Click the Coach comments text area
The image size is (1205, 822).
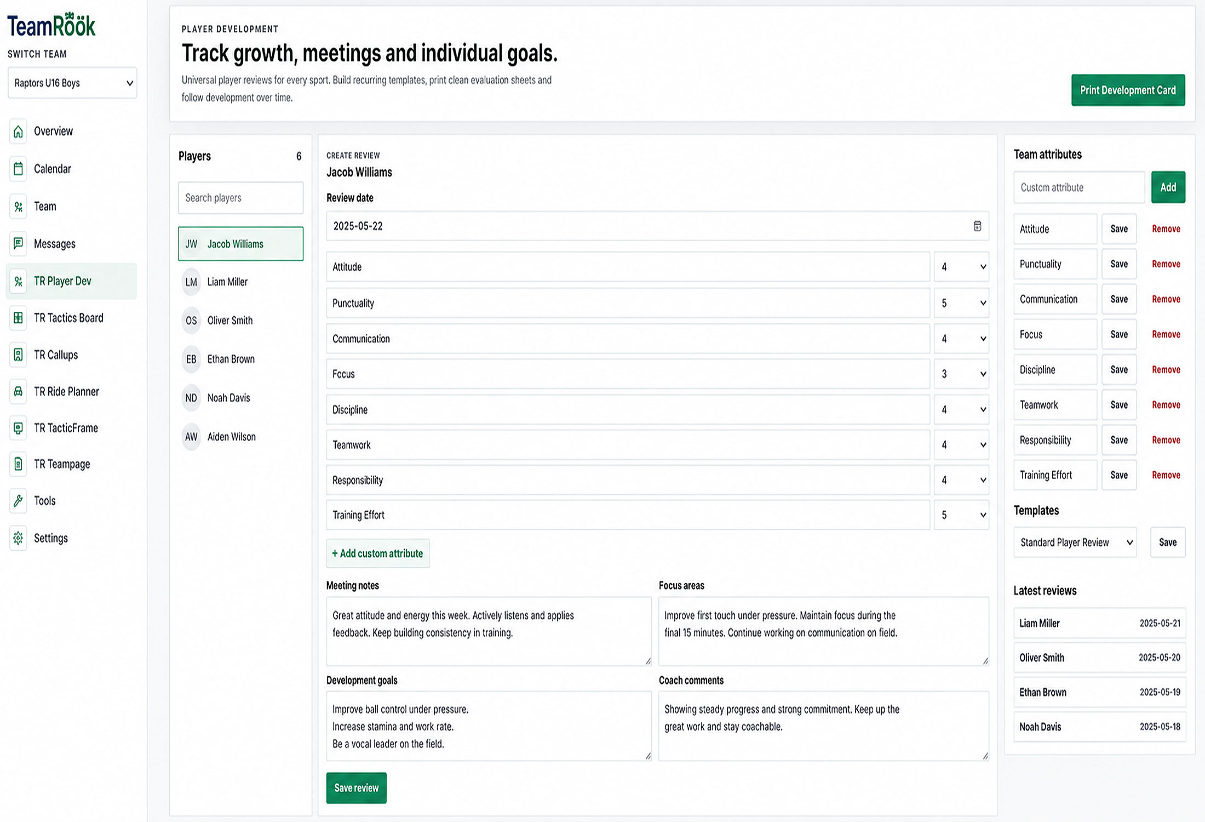tap(824, 726)
